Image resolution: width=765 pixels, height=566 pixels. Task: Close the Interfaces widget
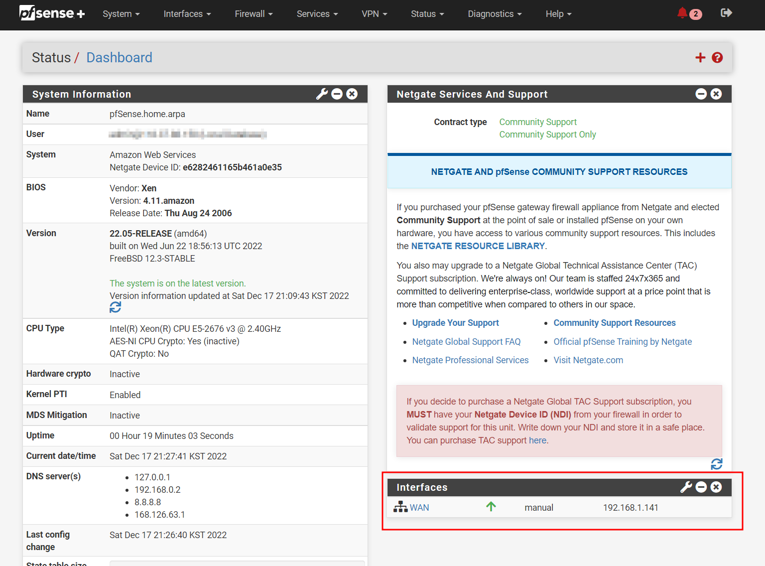click(716, 487)
